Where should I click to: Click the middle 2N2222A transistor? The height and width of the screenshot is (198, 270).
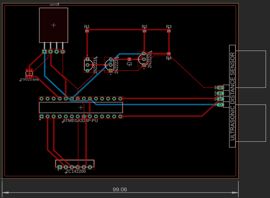pyautogui.click(x=111, y=65)
